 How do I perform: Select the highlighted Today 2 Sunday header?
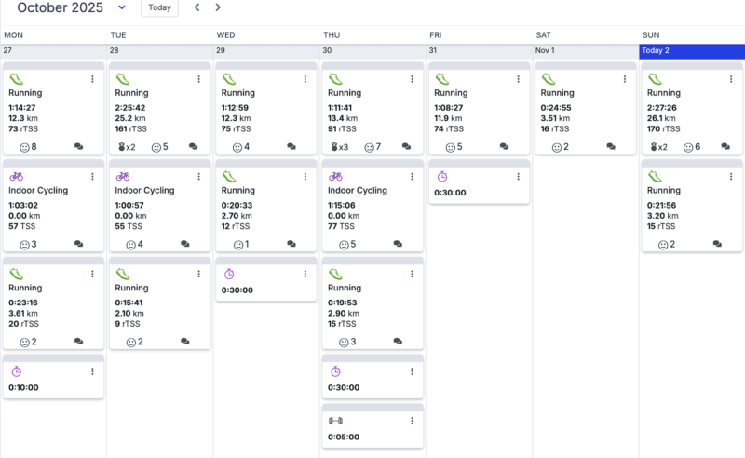coord(691,50)
